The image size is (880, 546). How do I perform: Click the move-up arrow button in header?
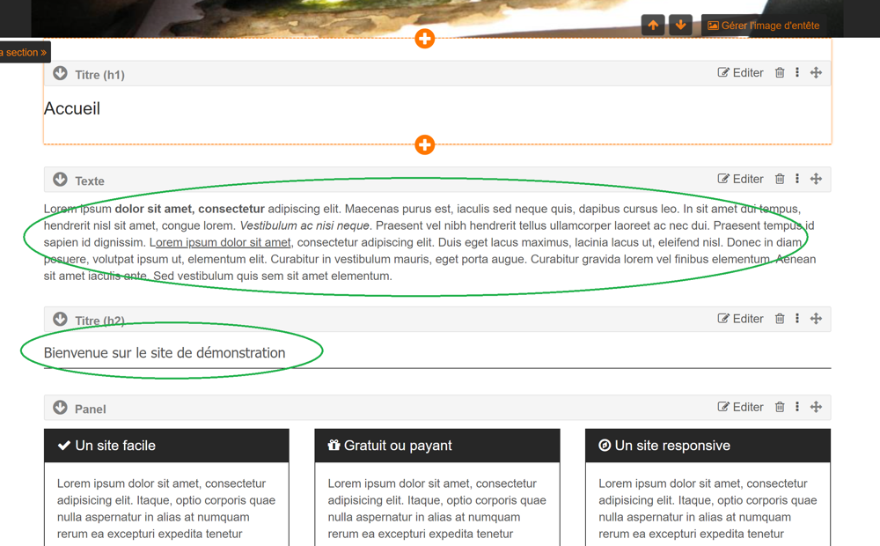pyautogui.click(x=653, y=26)
